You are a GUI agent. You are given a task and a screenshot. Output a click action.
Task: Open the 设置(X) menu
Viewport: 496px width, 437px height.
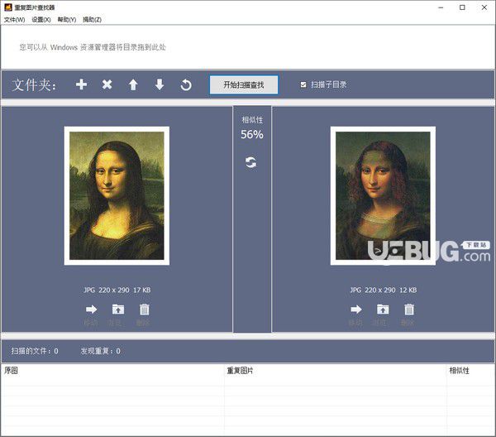coord(41,20)
